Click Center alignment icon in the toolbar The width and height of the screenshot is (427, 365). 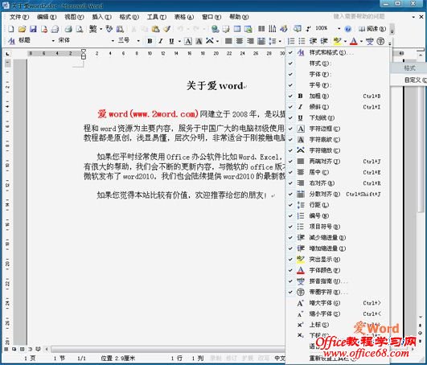pyautogui.click(x=240, y=41)
